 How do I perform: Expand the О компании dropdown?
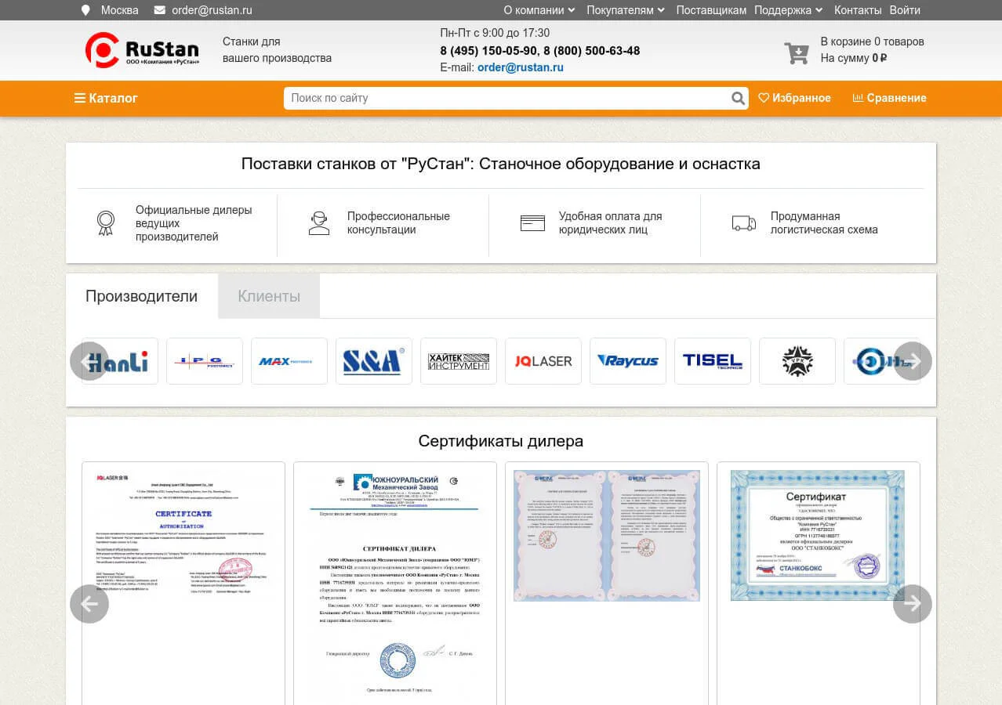pyautogui.click(x=539, y=10)
